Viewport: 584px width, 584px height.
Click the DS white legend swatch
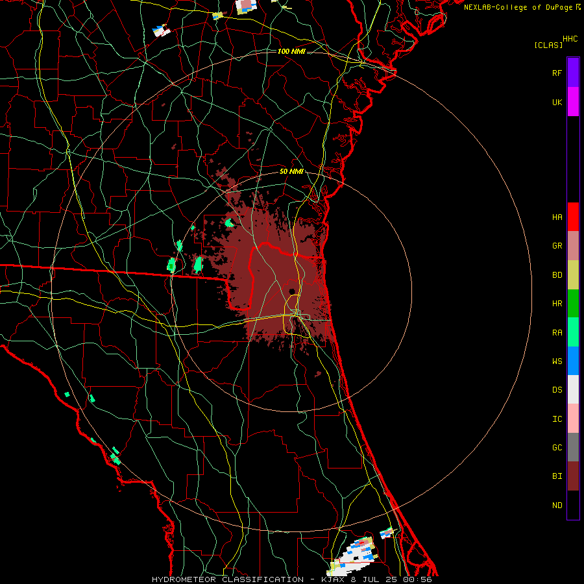573,389
